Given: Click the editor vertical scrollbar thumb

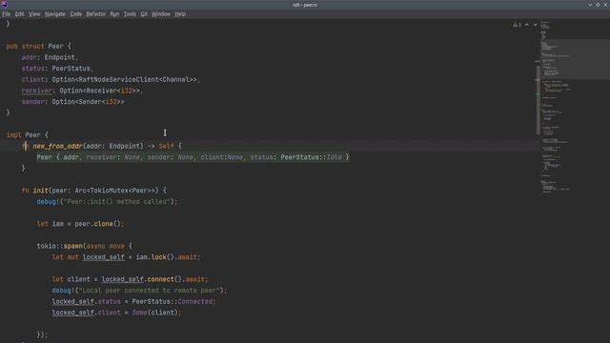Looking at the screenshot, I should coord(538,100).
